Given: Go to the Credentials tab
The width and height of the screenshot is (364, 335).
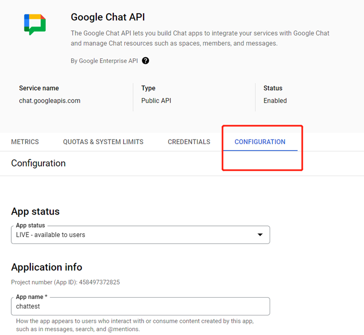Looking at the screenshot, I should coord(189,142).
